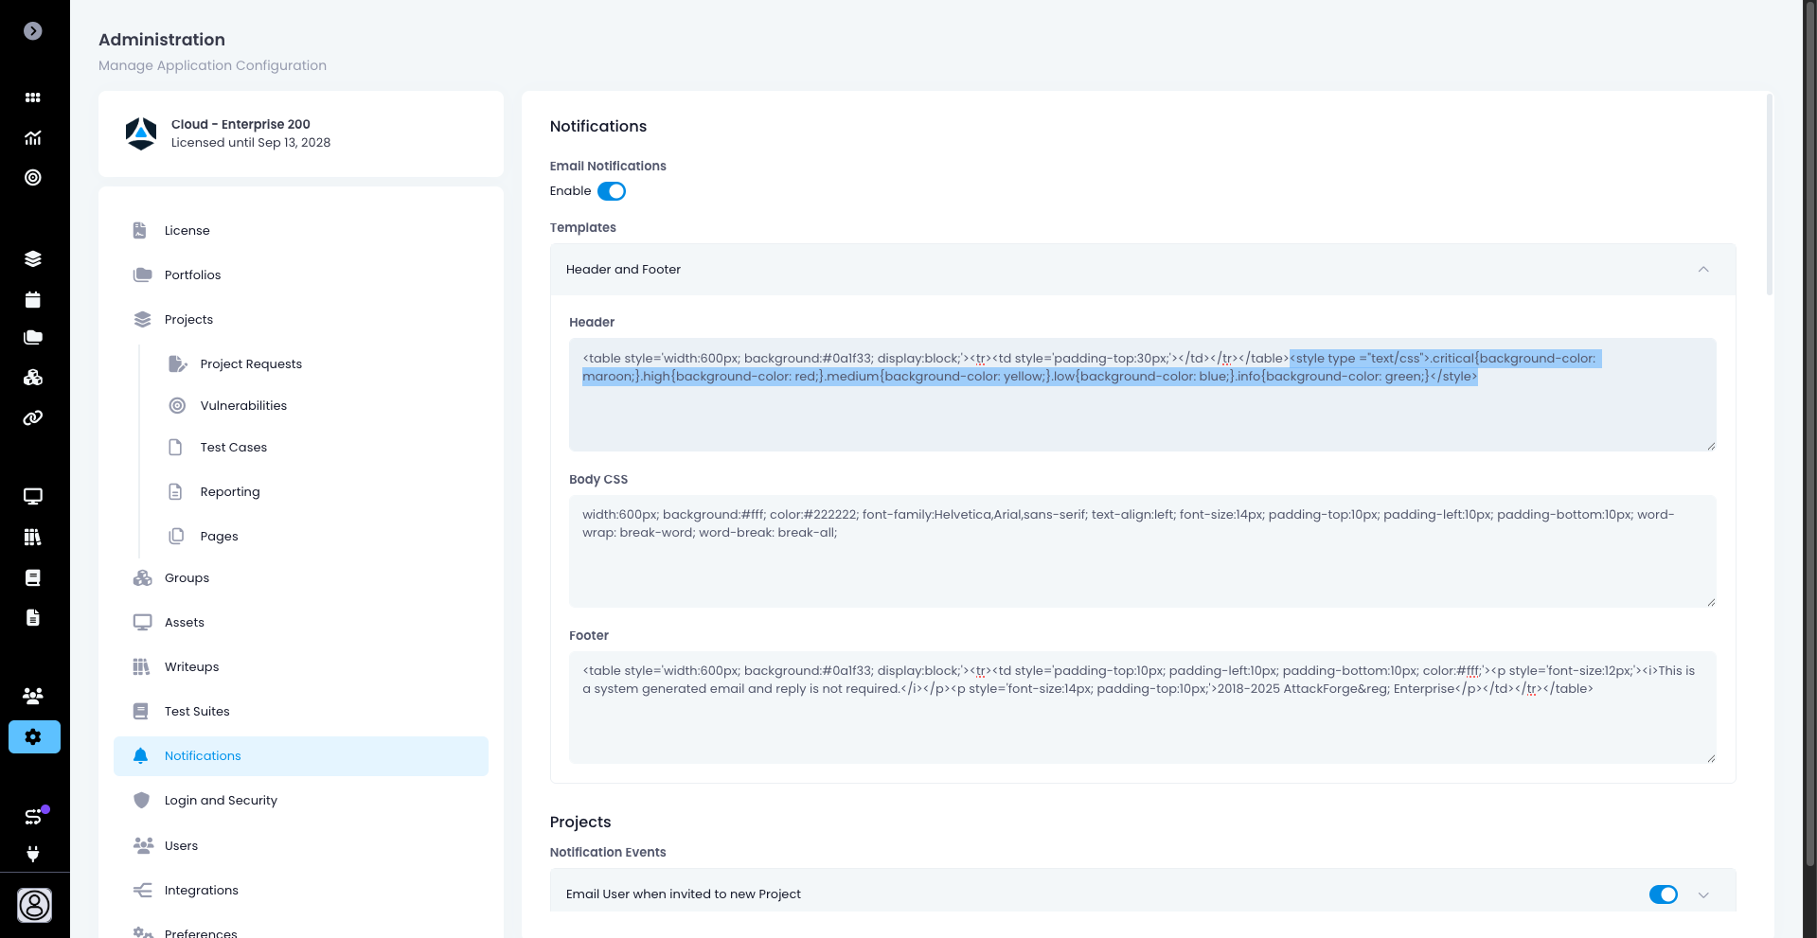Screen dimensions: 1817x938
Task: Click the user profile avatar icon
Action: click(x=34, y=906)
